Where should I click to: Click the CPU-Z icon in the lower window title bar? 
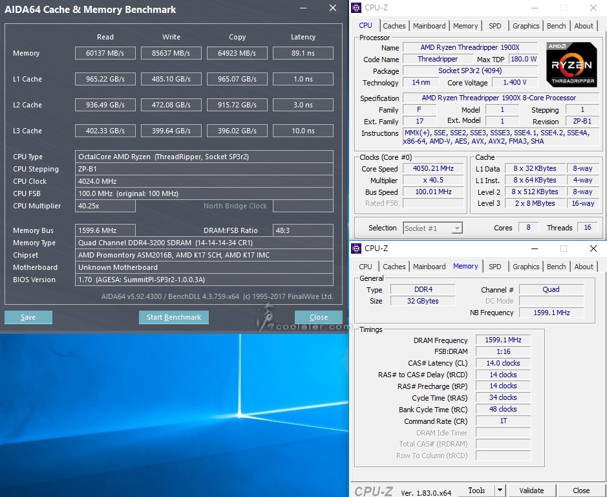point(356,248)
